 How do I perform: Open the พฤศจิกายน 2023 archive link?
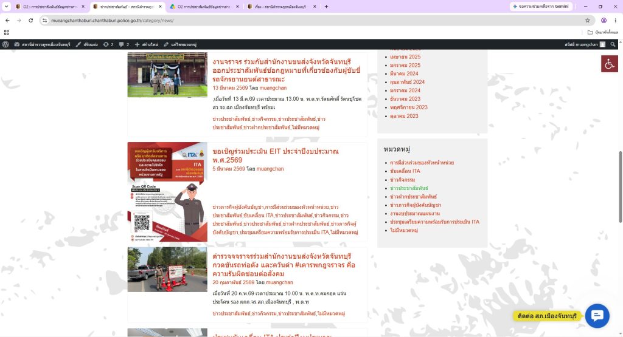pyautogui.click(x=408, y=107)
